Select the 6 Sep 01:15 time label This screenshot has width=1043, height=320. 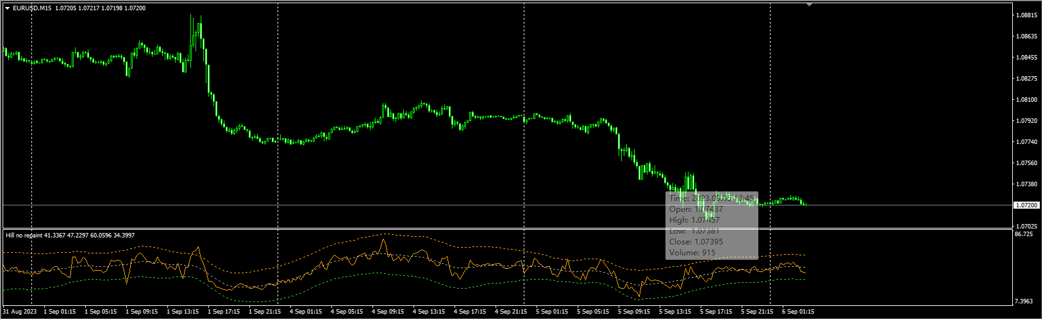pyautogui.click(x=798, y=312)
